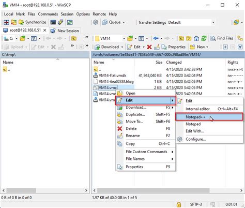The height and width of the screenshot is (208, 245).
Task: Click the Properties toolbar button
Action: (x=173, y=47)
